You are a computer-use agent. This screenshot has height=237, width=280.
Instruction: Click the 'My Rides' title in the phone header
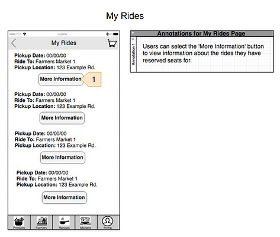pyautogui.click(x=64, y=43)
